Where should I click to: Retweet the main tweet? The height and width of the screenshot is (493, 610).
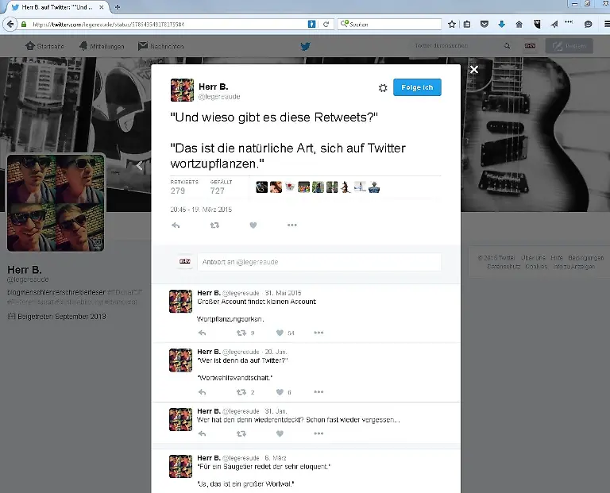click(214, 225)
